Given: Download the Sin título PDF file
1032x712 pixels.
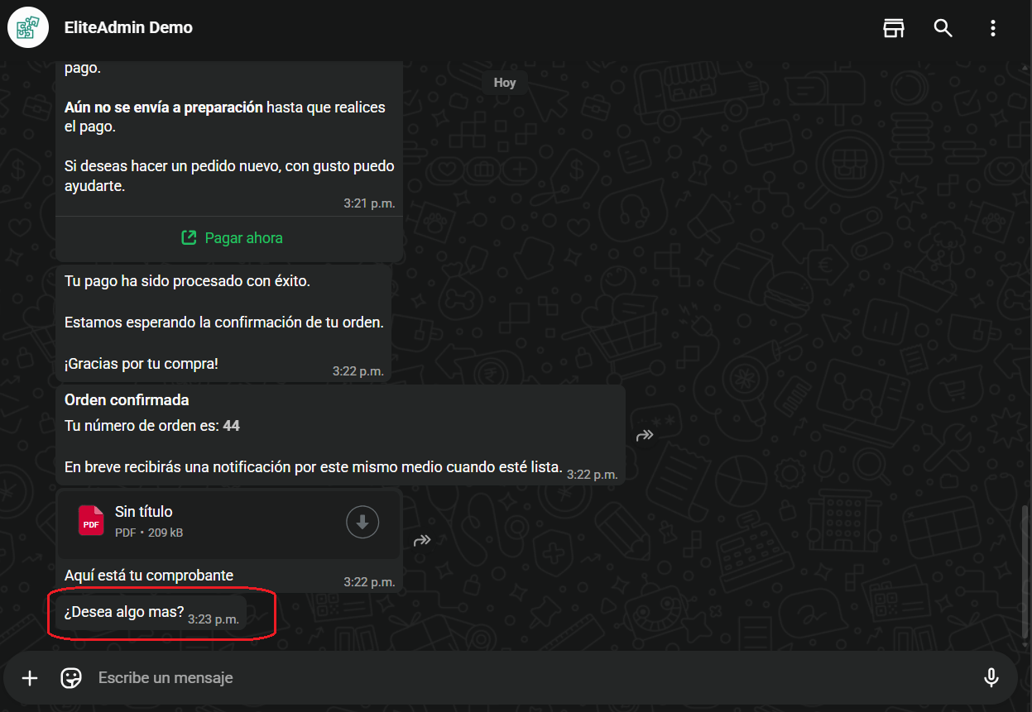Looking at the screenshot, I should click(x=362, y=523).
